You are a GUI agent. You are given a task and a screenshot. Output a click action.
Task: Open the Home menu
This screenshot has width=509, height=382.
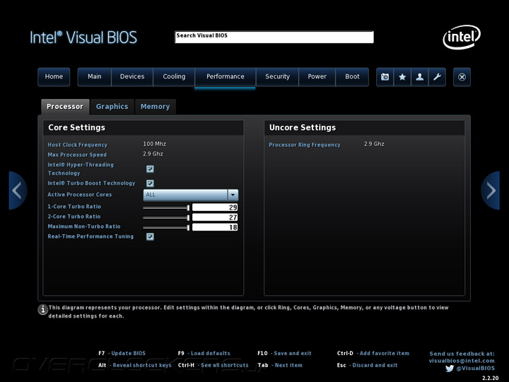[x=54, y=77]
